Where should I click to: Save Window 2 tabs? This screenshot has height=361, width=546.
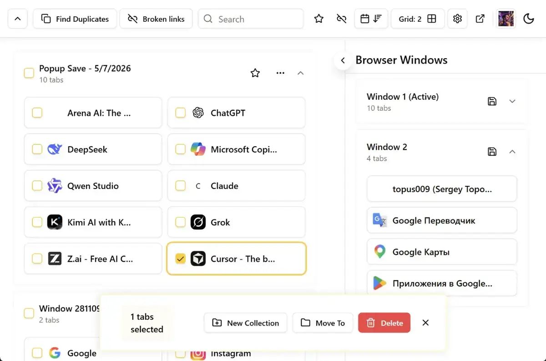coord(492,152)
